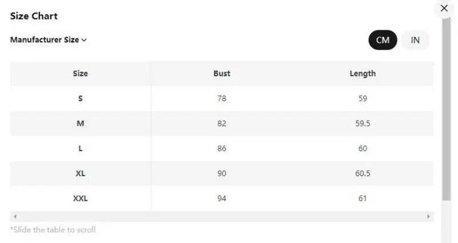
Task: Click the vertical scrollbar on the right edge
Action: point(447,109)
